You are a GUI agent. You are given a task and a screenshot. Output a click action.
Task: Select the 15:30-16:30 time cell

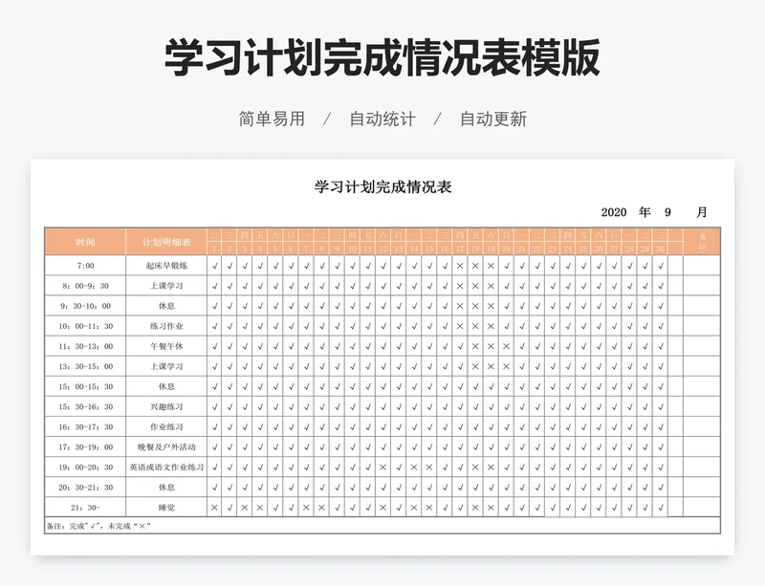point(85,406)
